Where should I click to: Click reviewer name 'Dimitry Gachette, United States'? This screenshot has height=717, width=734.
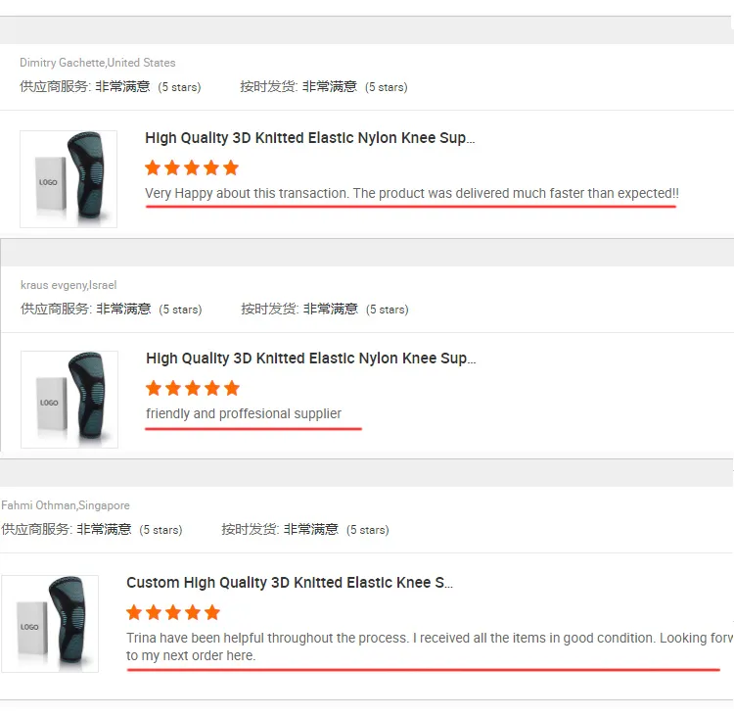click(x=98, y=63)
